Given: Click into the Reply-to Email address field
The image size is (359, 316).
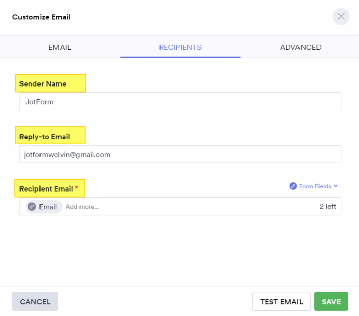Looking at the screenshot, I should (x=180, y=154).
